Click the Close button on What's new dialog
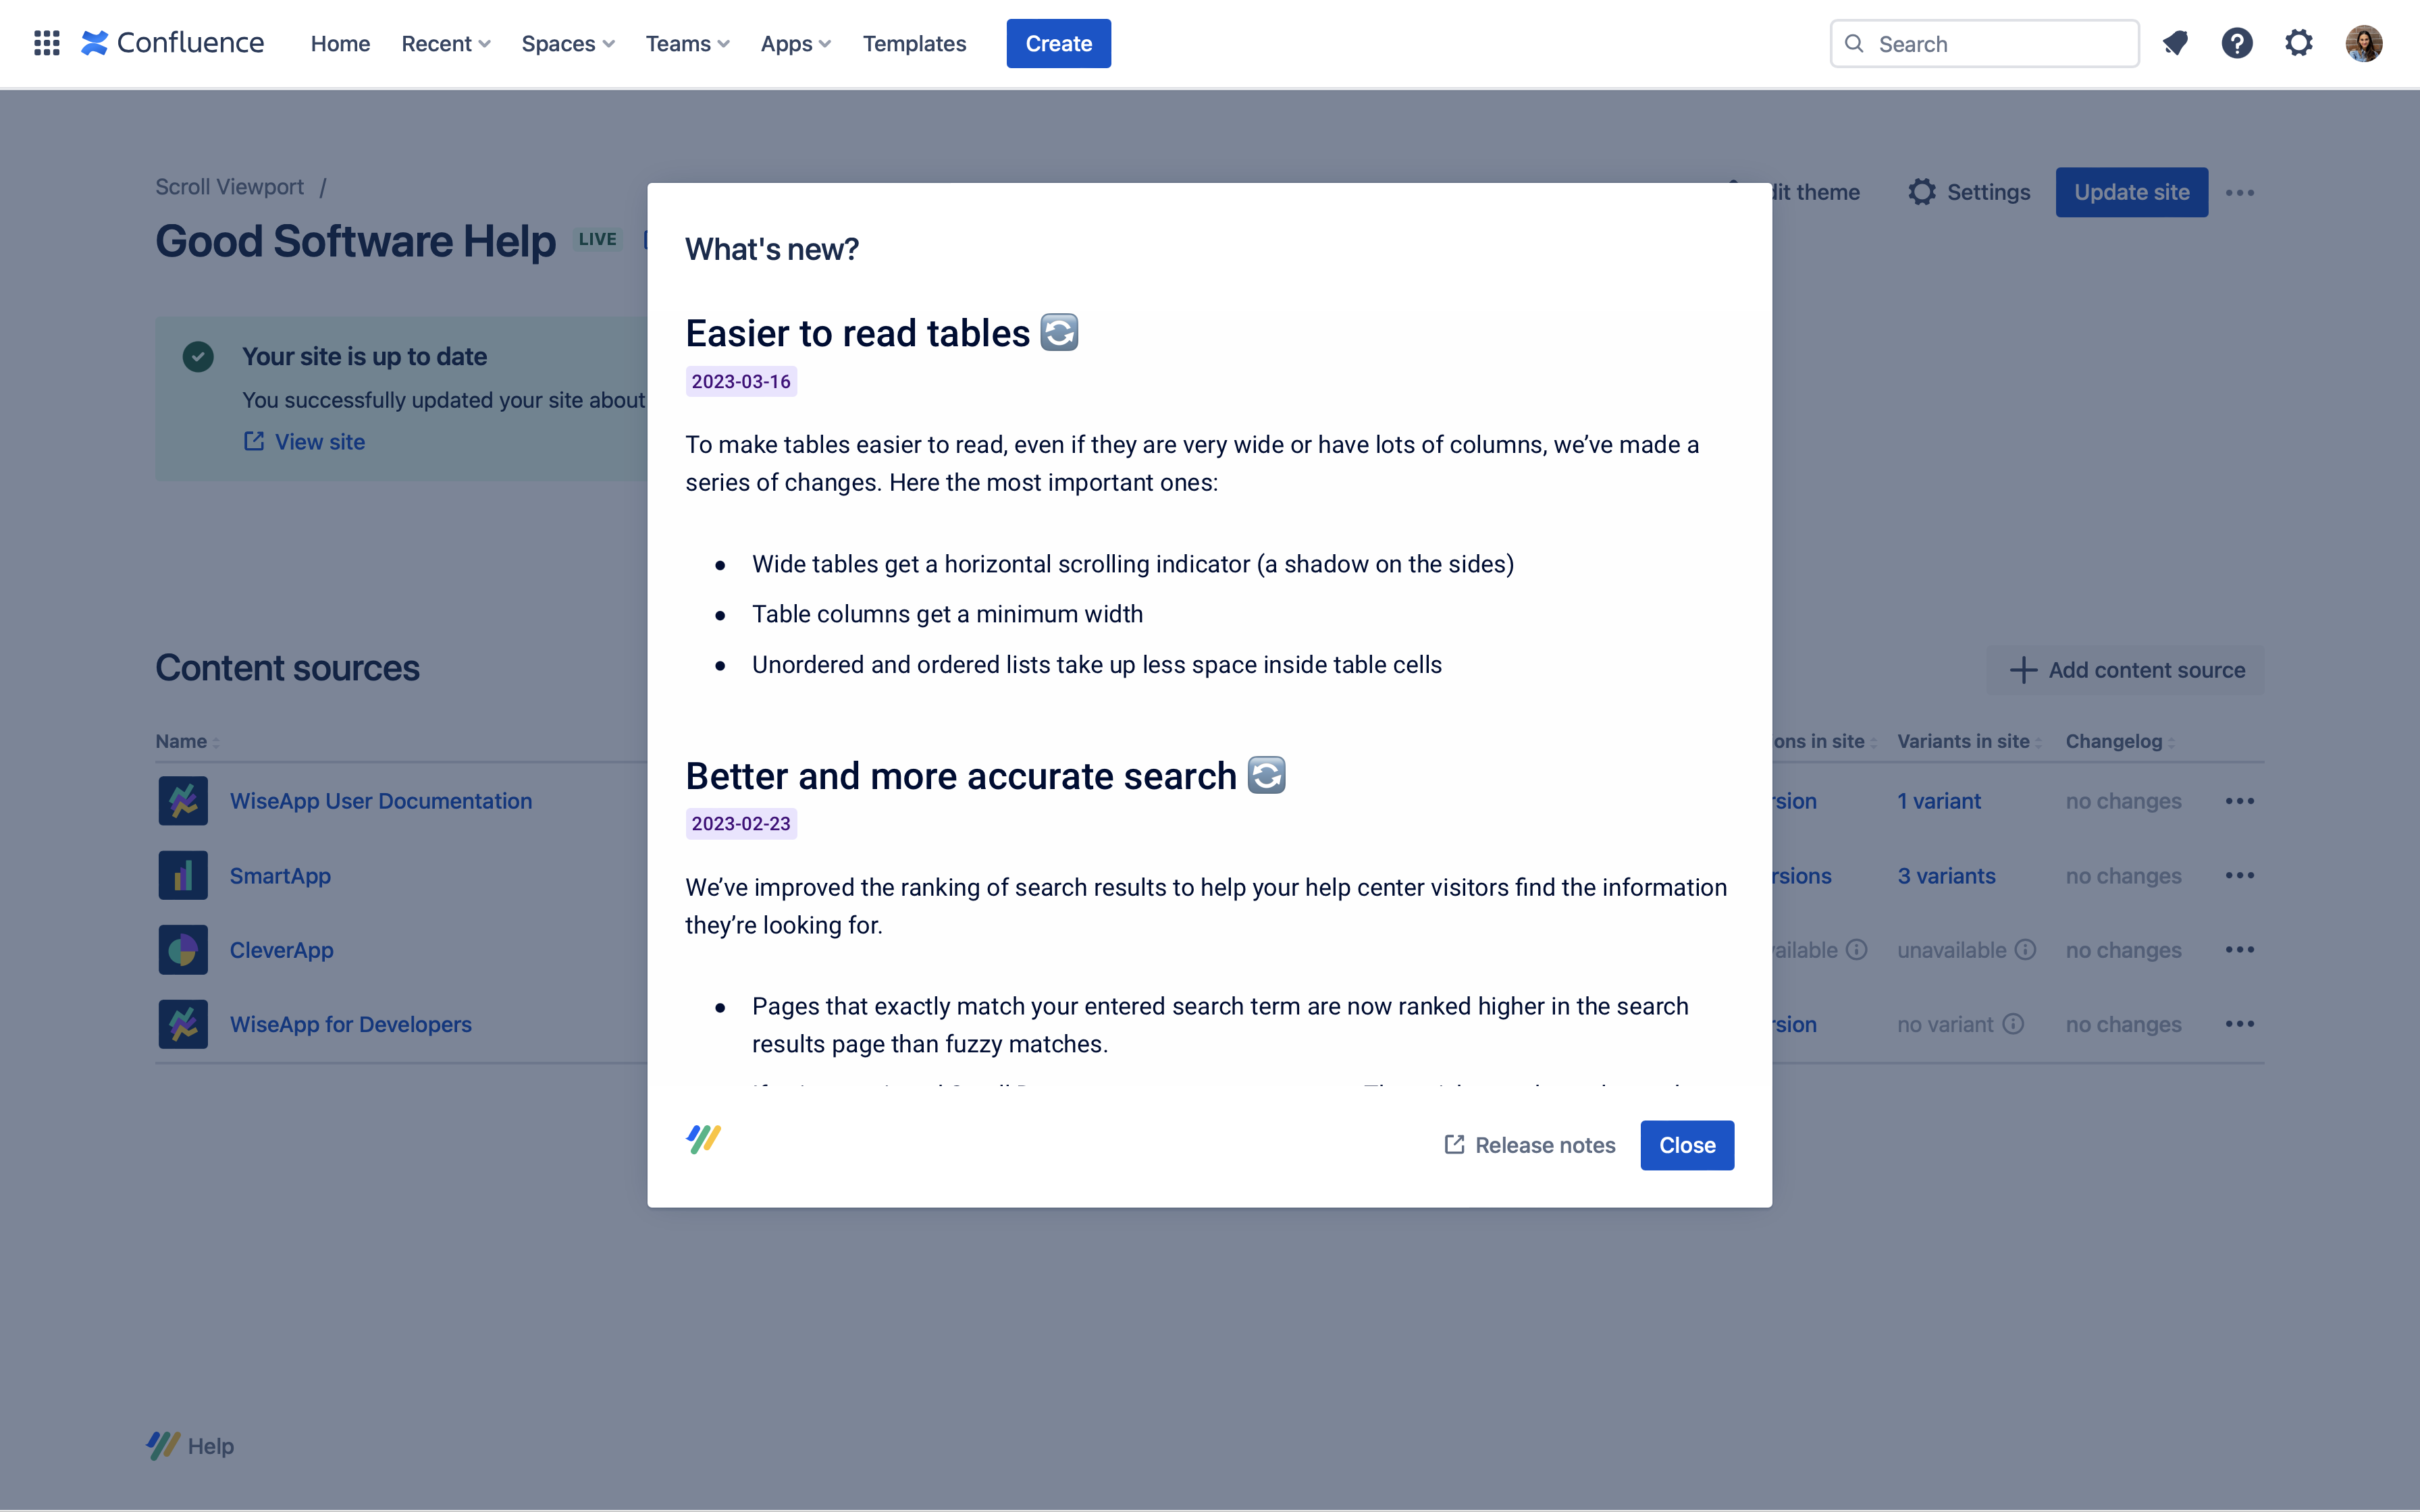The height and width of the screenshot is (1512, 2420). pyautogui.click(x=1687, y=1144)
